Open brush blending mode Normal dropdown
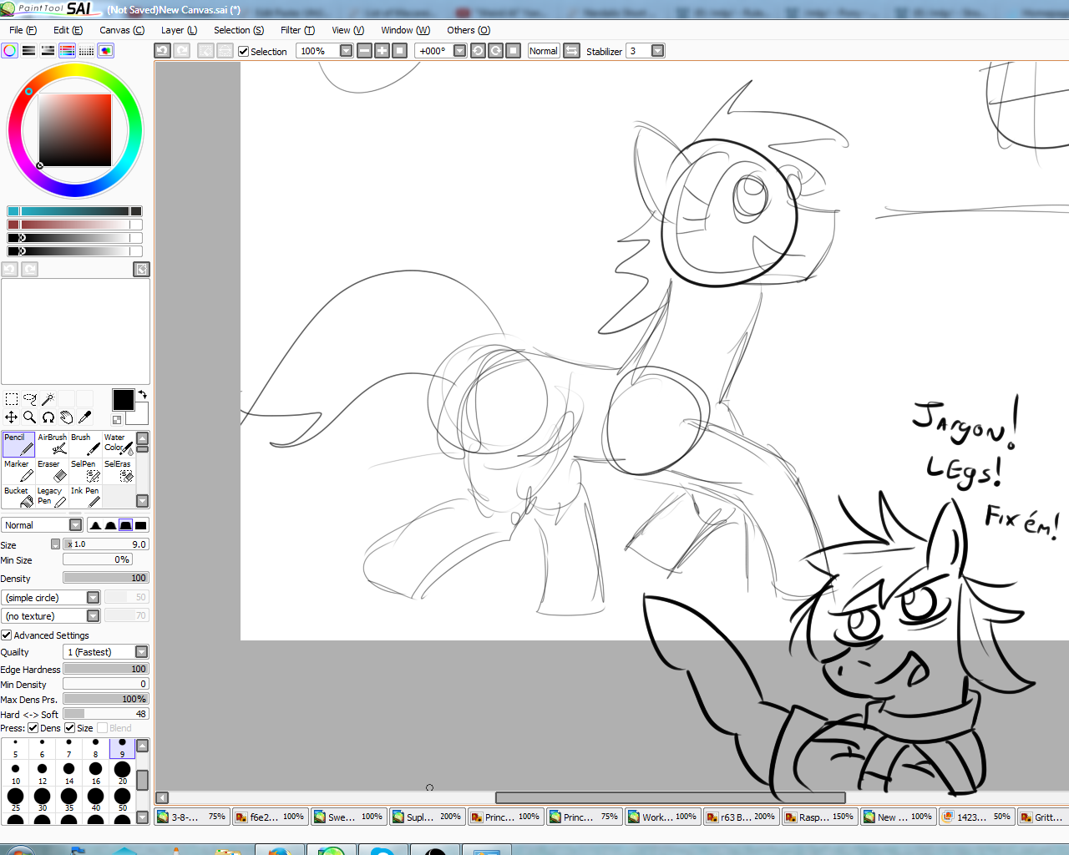Viewport: 1069px width, 855px height. (x=75, y=525)
